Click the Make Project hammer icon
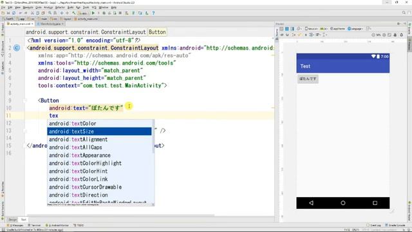 click(x=74, y=13)
